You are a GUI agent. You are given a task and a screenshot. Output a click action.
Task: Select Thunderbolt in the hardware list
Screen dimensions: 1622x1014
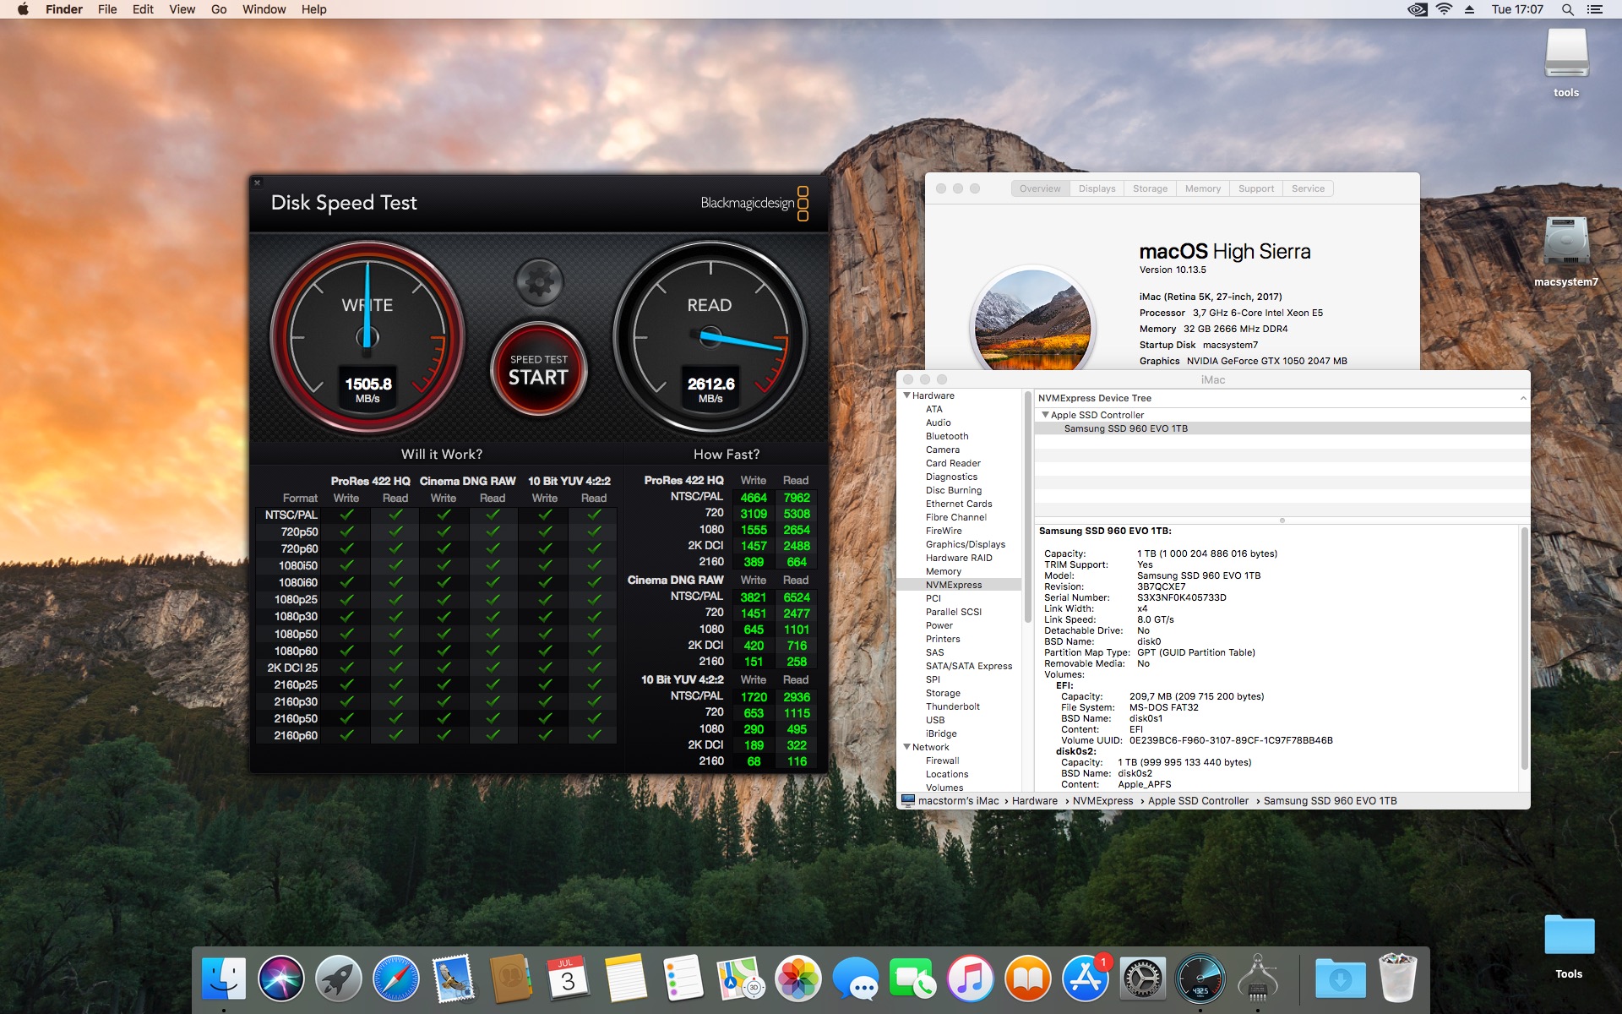pyautogui.click(x=952, y=706)
